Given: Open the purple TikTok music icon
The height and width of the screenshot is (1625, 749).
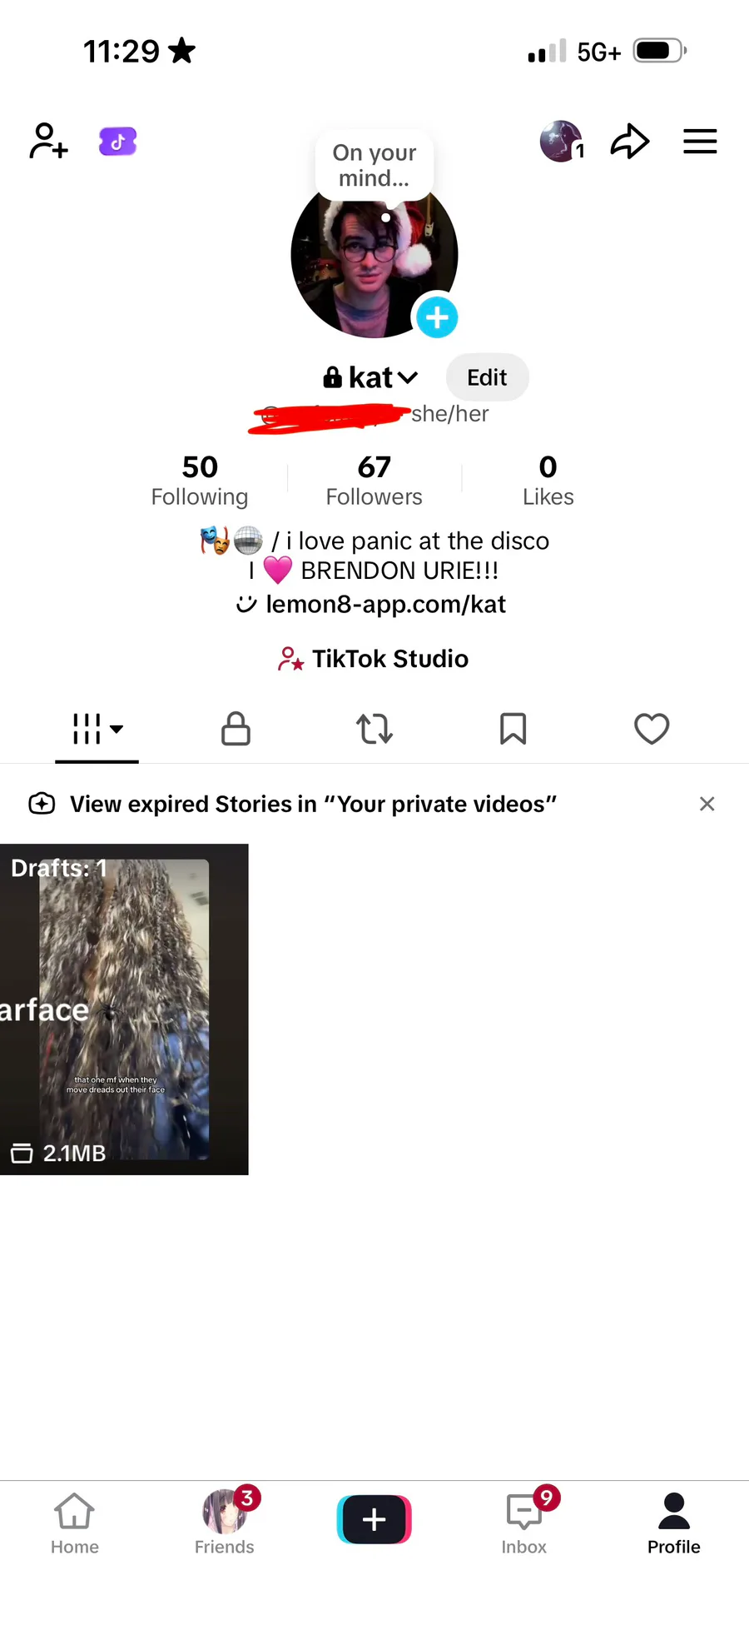Looking at the screenshot, I should 117,142.
